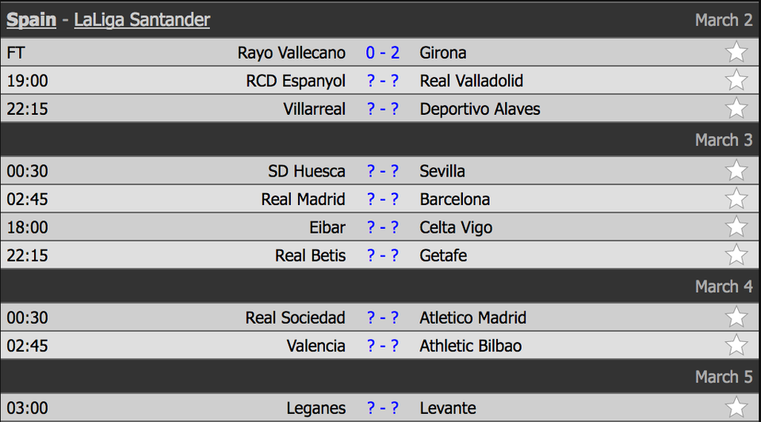Open the LaLiga Santander league link
This screenshot has width=761, height=422.
(142, 20)
